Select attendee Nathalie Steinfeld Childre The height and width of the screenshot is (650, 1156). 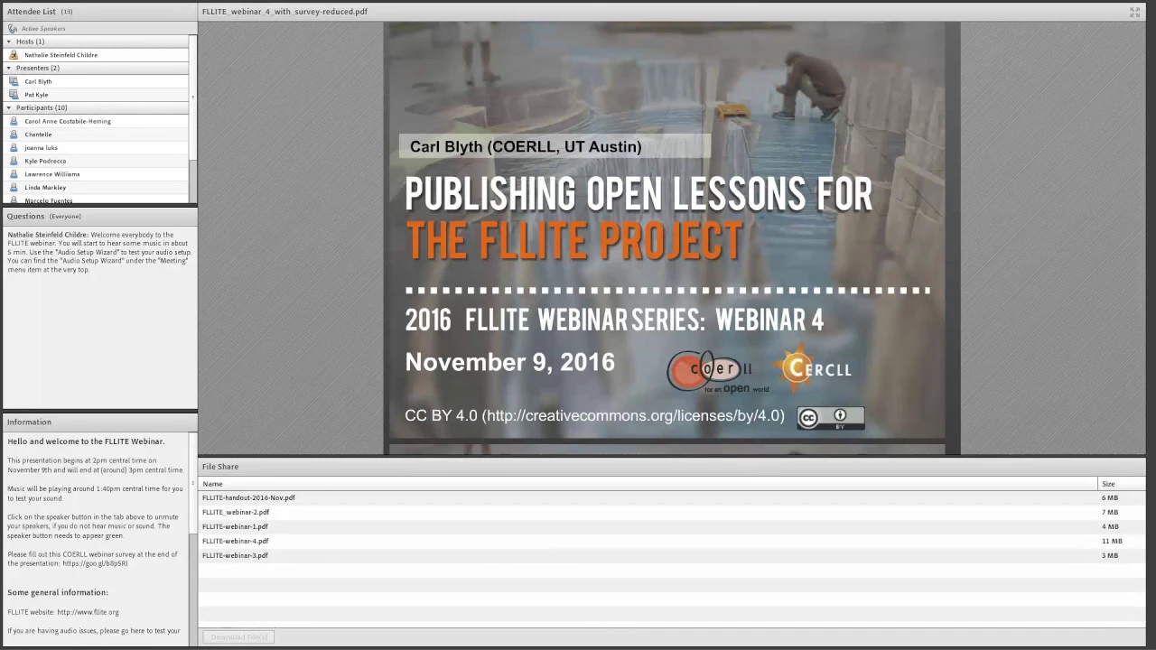click(x=95, y=55)
